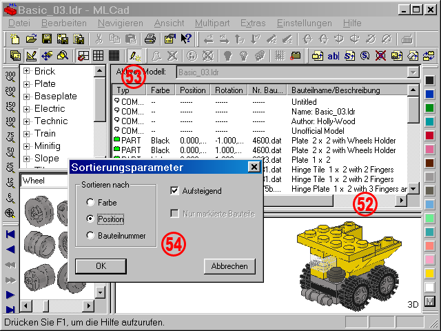Toggle the fine grid icon

click(x=114, y=55)
